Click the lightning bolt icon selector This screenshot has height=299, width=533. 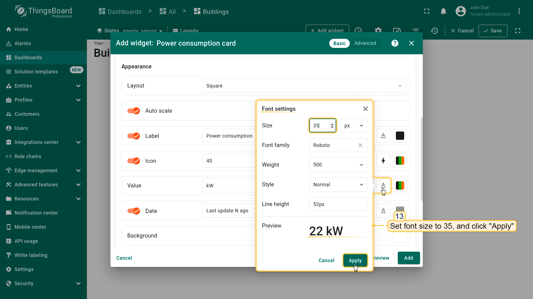383,161
